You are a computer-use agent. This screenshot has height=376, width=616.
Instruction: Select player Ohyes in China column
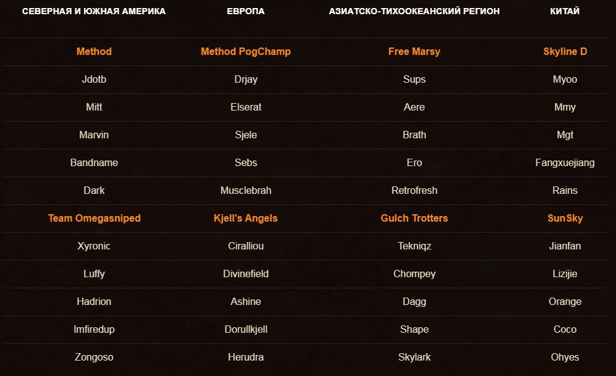565,357
